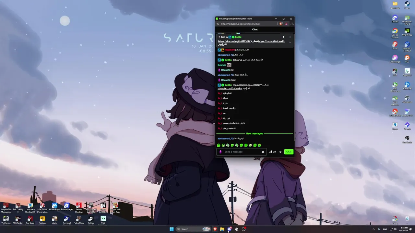Open BotRix's discord.gg link in chat
Screen dimensions: 415x233
(x=247, y=85)
